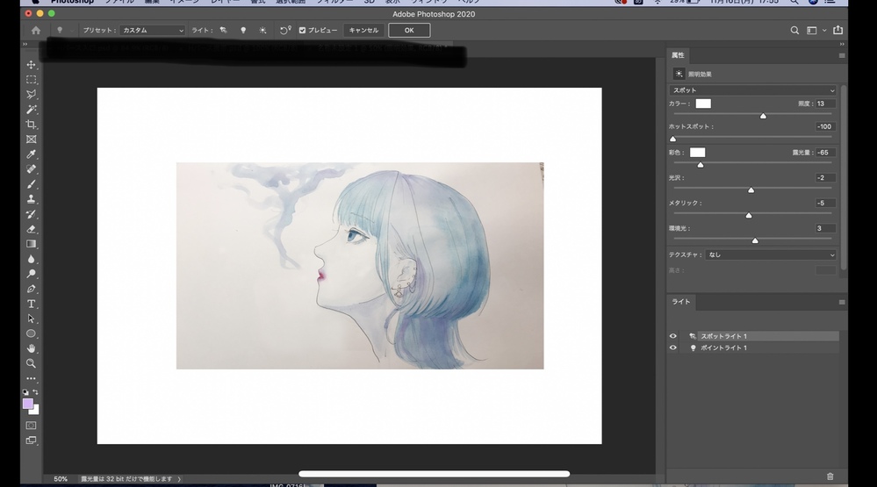
Task: Expand status bar info arrow
Action: (179, 479)
